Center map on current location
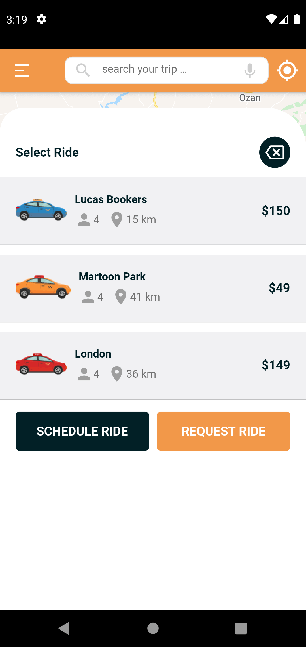The height and width of the screenshot is (647, 306). tap(287, 70)
